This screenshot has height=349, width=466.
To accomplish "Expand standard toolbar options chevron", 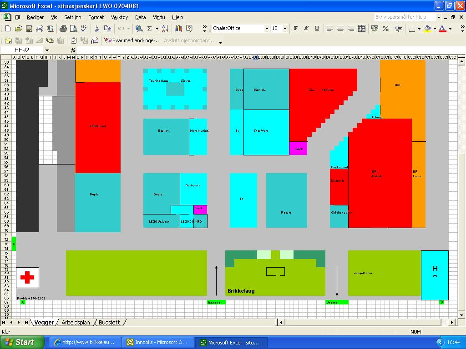I will click(204, 29).
